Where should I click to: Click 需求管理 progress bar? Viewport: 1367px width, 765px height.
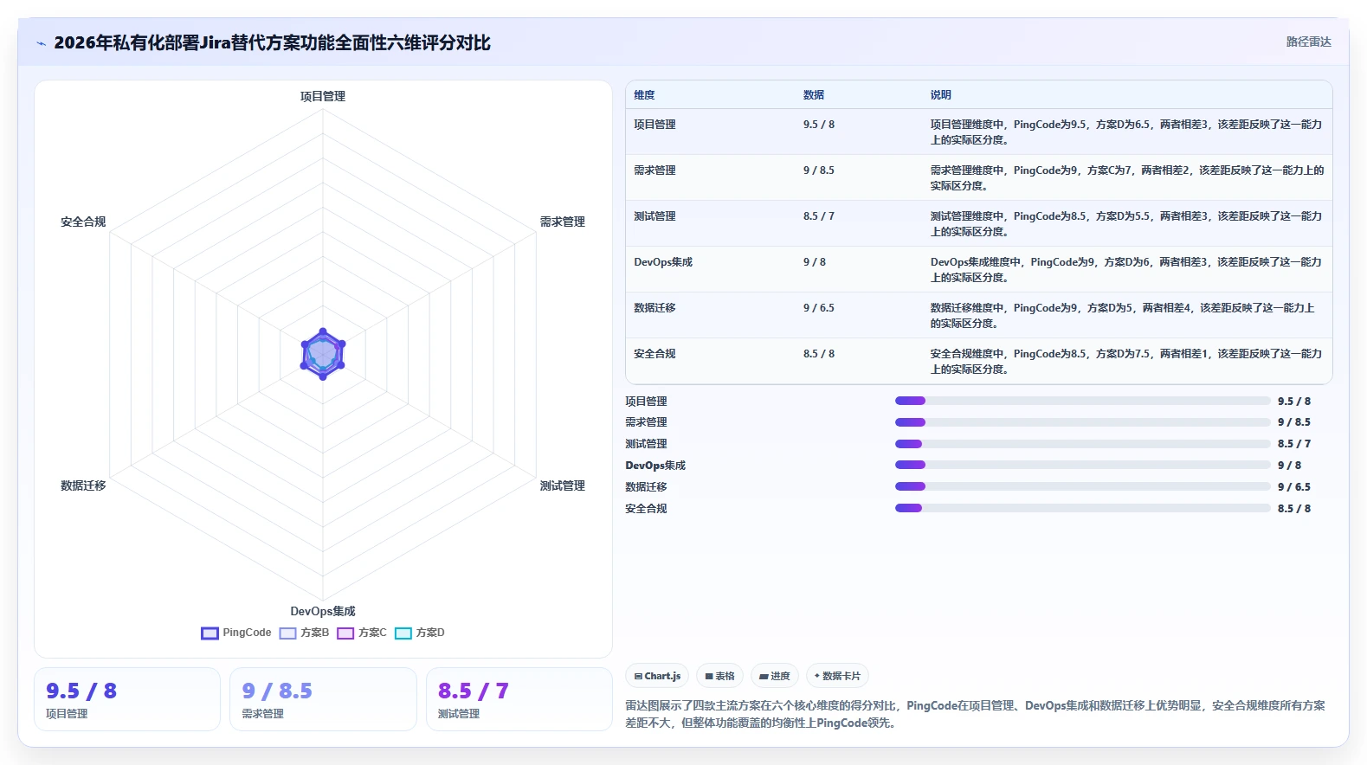(1083, 422)
